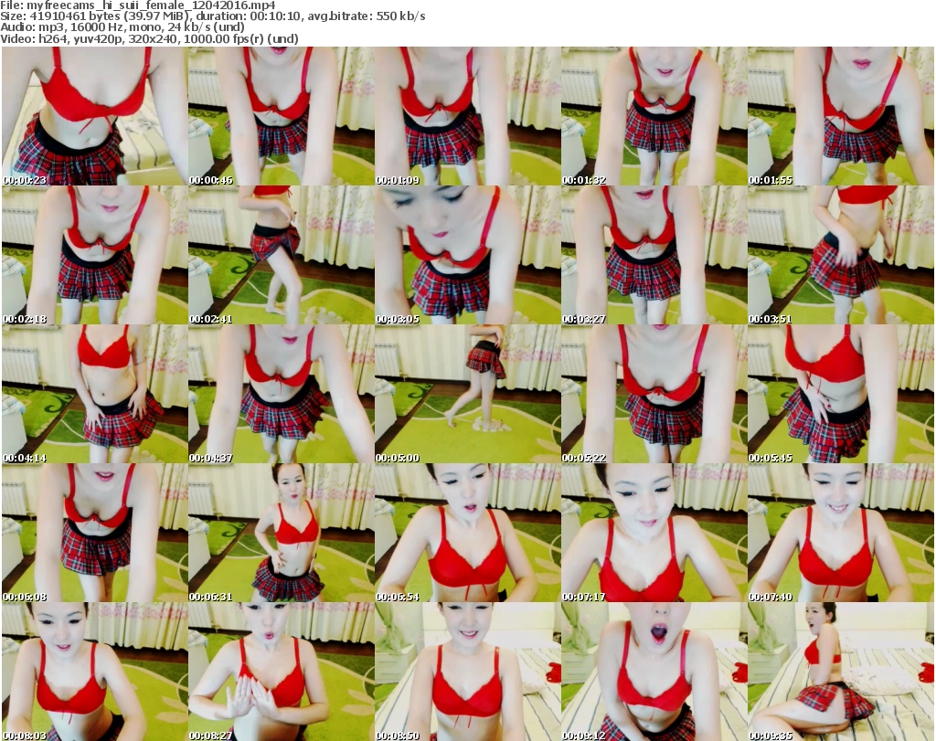Click the thumbnail timestamped 00:00:23
936x741 pixels.
pyautogui.click(x=95, y=116)
